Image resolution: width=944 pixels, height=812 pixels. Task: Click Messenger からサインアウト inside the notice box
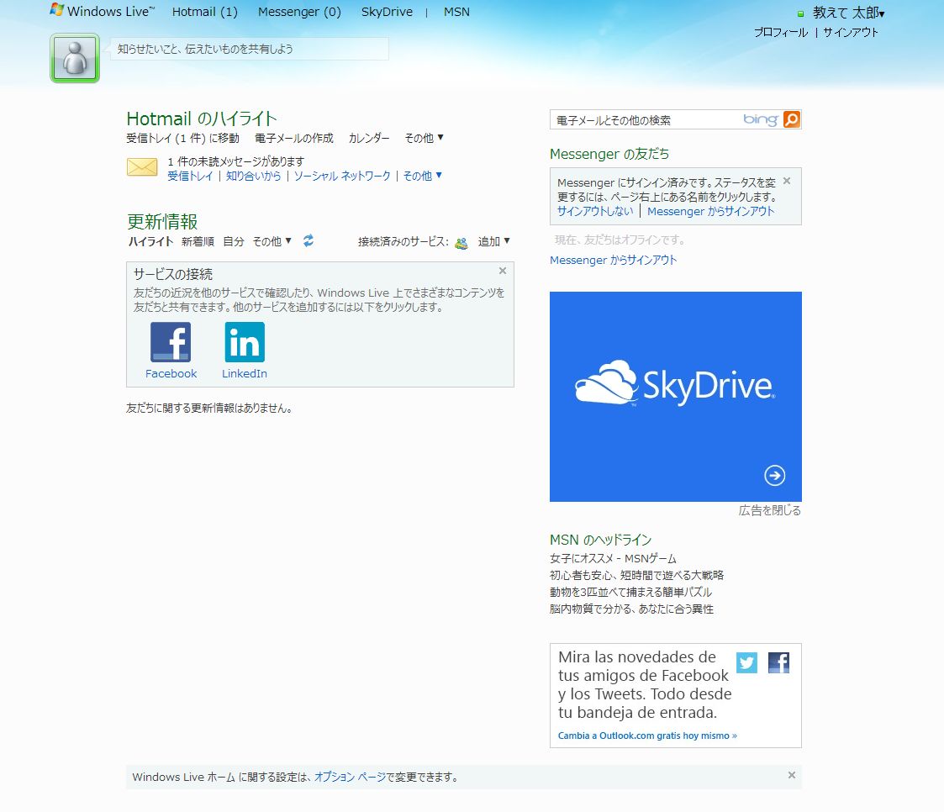(x=710, y=211)
